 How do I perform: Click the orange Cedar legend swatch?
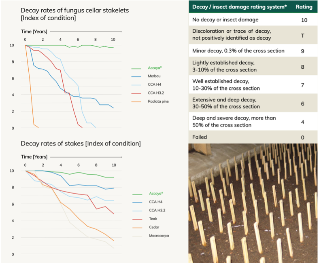[137, 228]
